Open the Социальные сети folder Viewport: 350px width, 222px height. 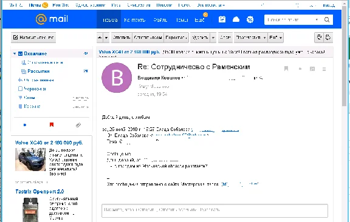(x=45, y=62)
